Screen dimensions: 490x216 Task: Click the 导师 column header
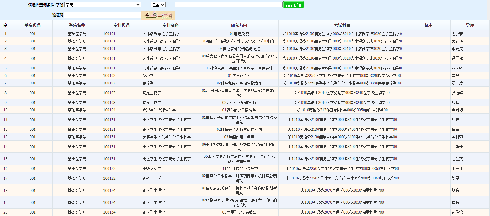coord(470,25)
